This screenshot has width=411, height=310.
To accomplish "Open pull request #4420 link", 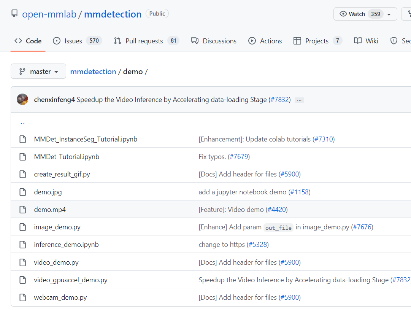I will [x=276, y=210].
